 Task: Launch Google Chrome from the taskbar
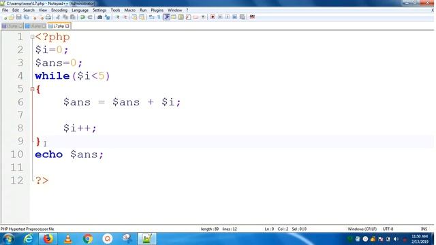[x=88, y=239]
